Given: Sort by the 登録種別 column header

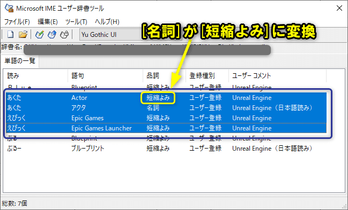Looking at the screenshot, I should 208,76.
